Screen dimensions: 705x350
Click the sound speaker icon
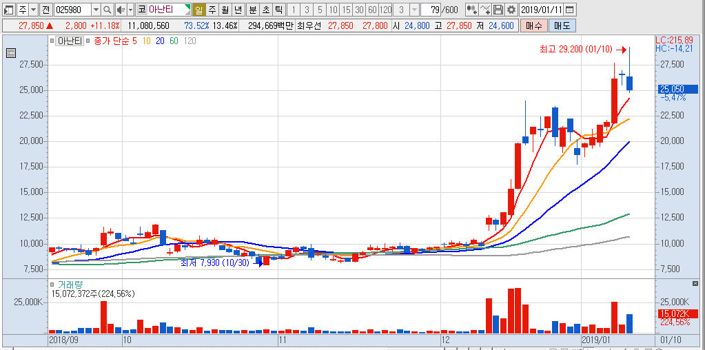click(121, 10)
